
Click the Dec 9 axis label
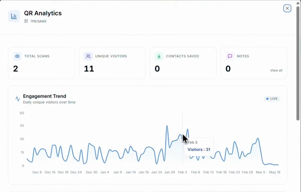click(37, 172)
